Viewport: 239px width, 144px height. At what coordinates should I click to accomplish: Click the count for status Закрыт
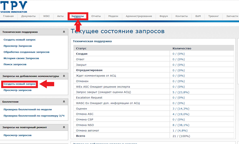pyautogui.click(x=179, y=65)
